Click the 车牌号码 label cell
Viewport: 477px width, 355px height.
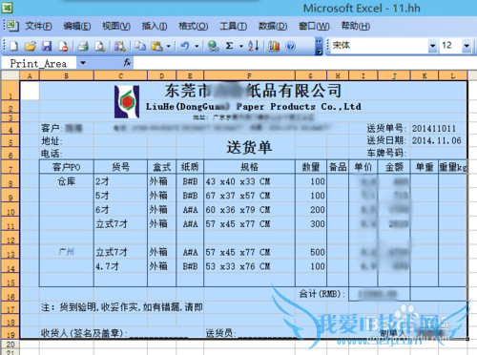[x=386, y=153]
